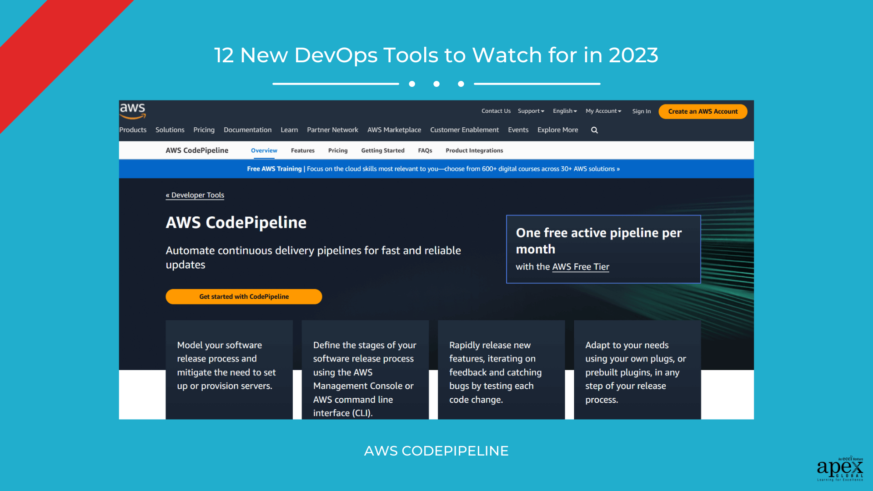
Task: Follow the AWS Free Tier link
Action: pyautogui.click(x=580, y=267)
